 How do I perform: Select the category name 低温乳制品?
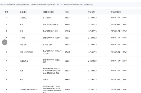pyautogui.click(x=24, y=61)
